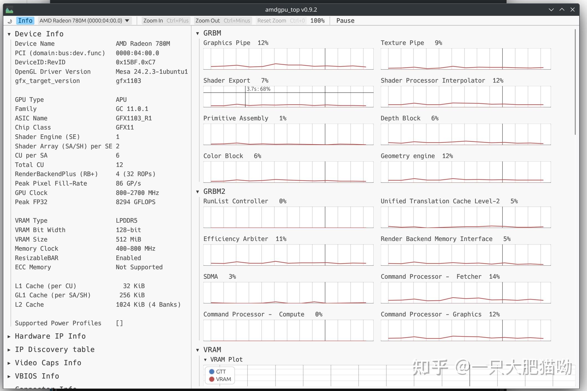587x391 pixels.
Task: Pause the monitoring graphs
Action: 345,20
